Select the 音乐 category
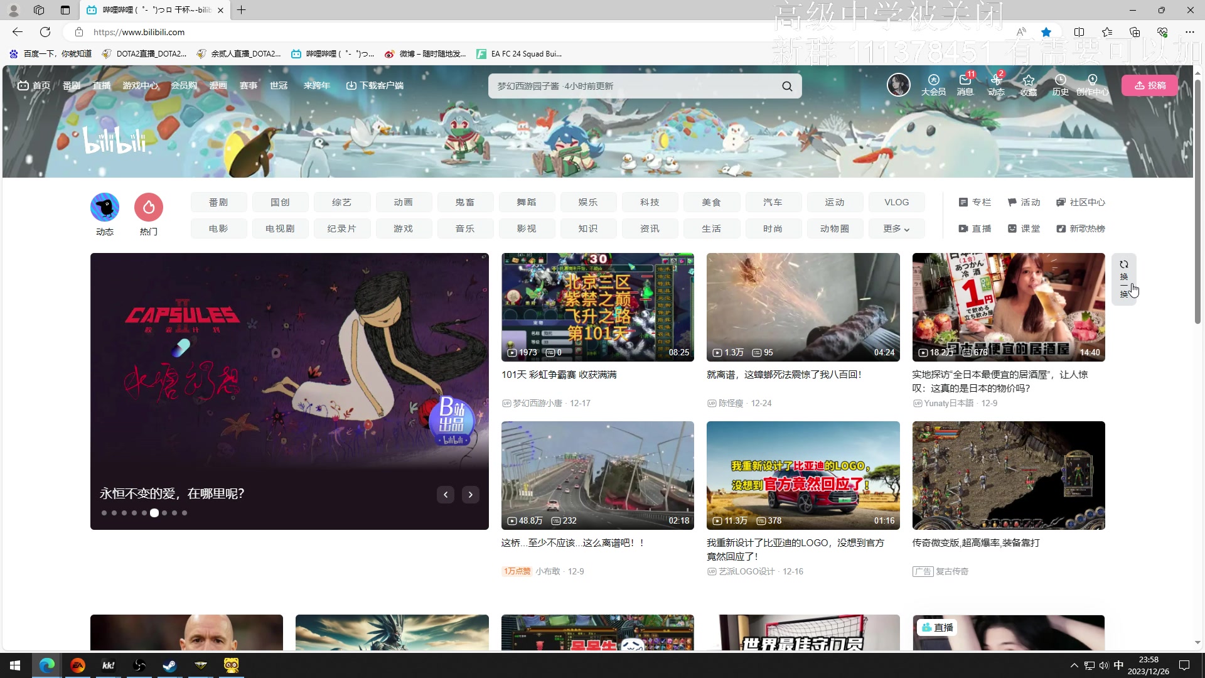This screenshot has width=1205, height=678. point(464,229)
